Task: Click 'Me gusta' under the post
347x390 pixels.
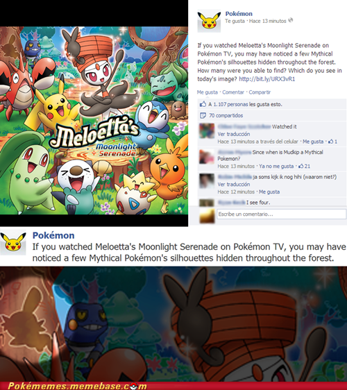Action: tap(208, 92)
